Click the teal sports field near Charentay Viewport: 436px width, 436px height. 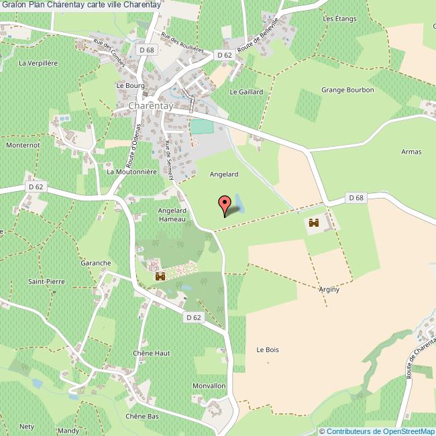pos(202,127)
